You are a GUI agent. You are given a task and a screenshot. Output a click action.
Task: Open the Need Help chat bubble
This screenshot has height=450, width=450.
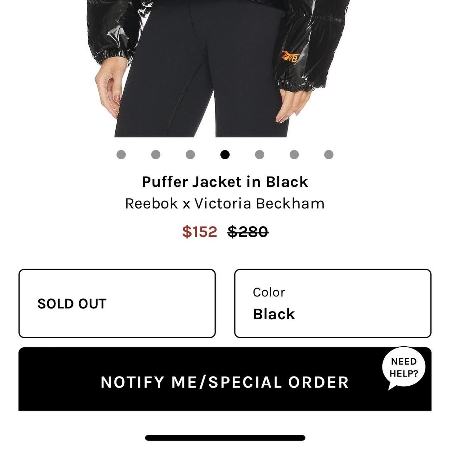[x=404, y=367]
